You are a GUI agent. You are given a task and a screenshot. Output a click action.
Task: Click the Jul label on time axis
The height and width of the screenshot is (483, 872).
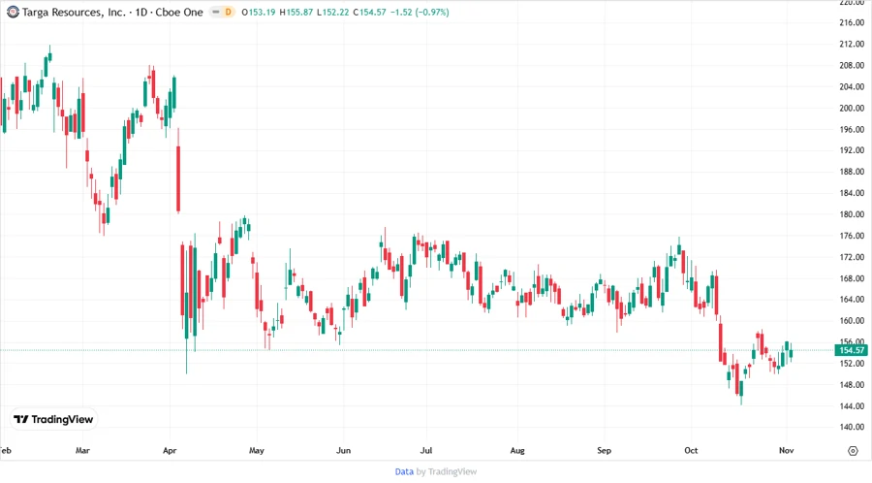coord(426,450)
